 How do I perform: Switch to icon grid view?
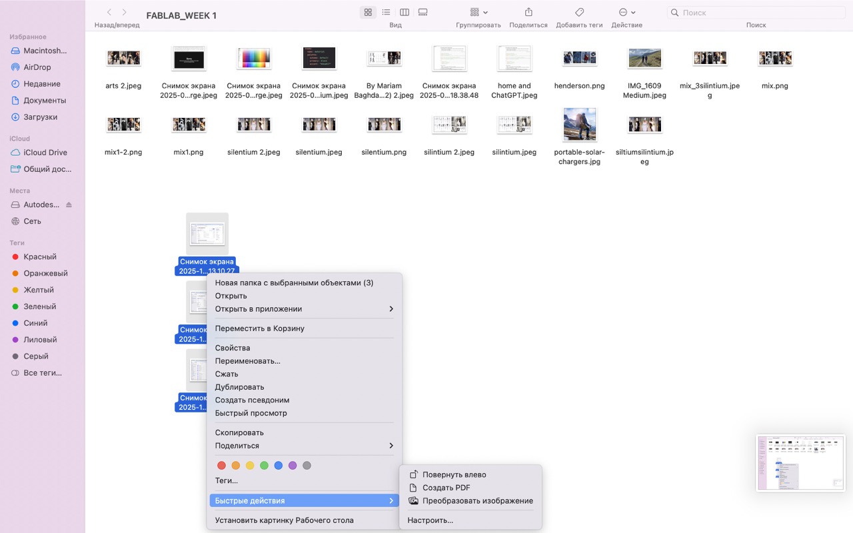click(x=368, y=13)
